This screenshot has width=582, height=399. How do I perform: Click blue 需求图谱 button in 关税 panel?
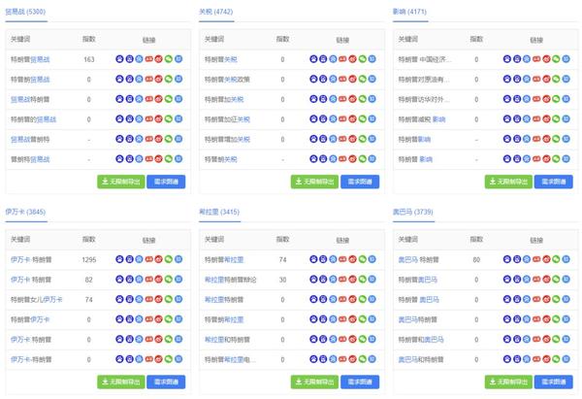(x=360, y=182)
